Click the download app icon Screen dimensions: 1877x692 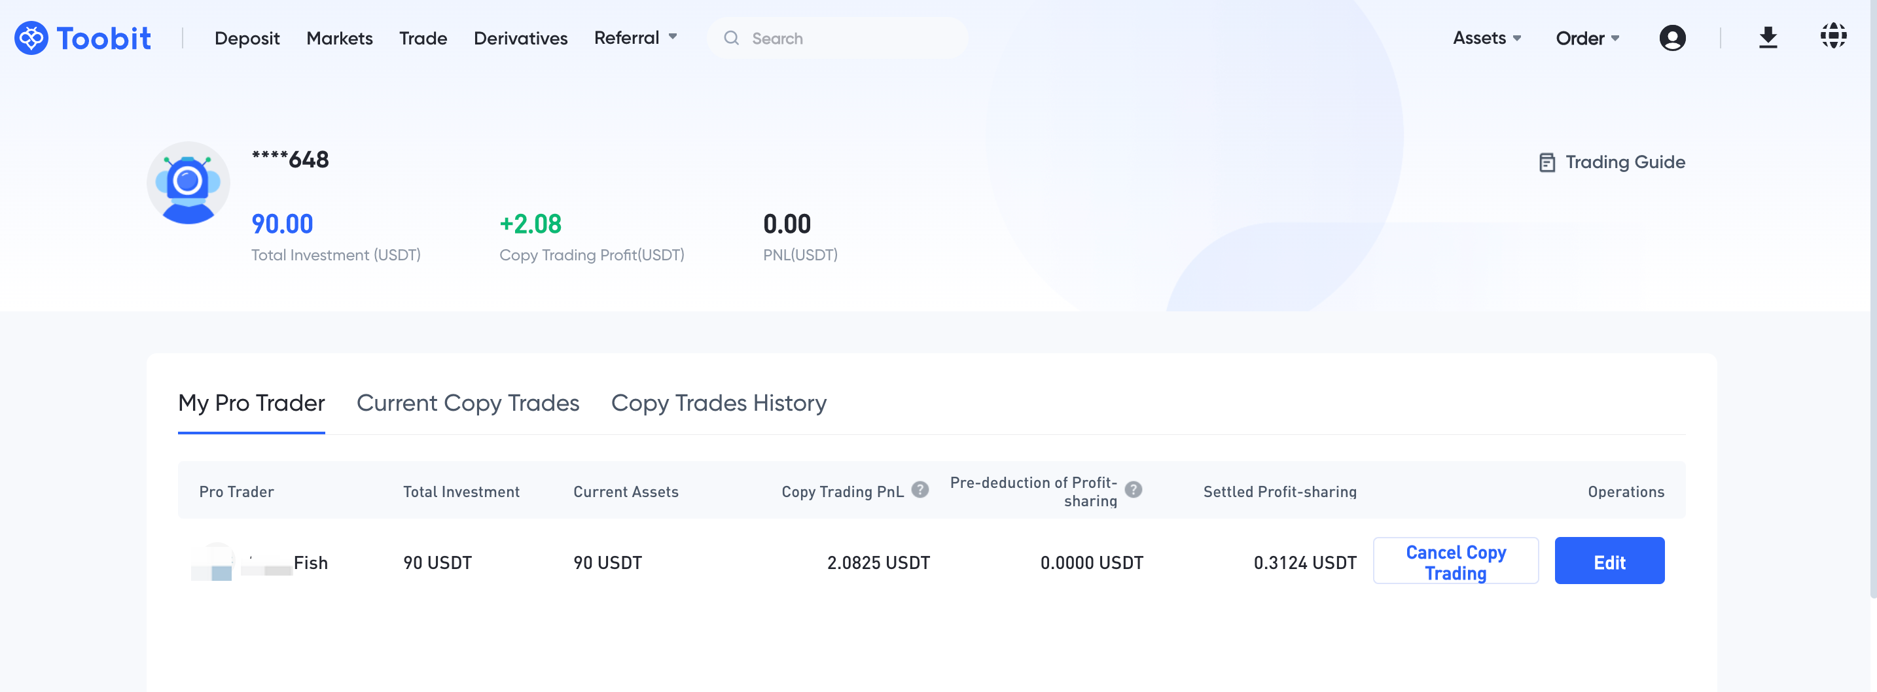pyautogui.click(x=1768, y=38)
